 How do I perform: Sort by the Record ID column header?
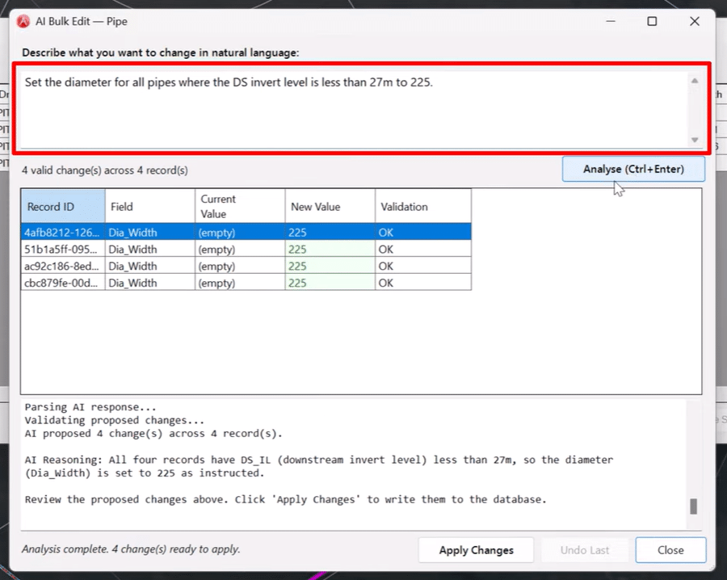click(x=63, y=206)
